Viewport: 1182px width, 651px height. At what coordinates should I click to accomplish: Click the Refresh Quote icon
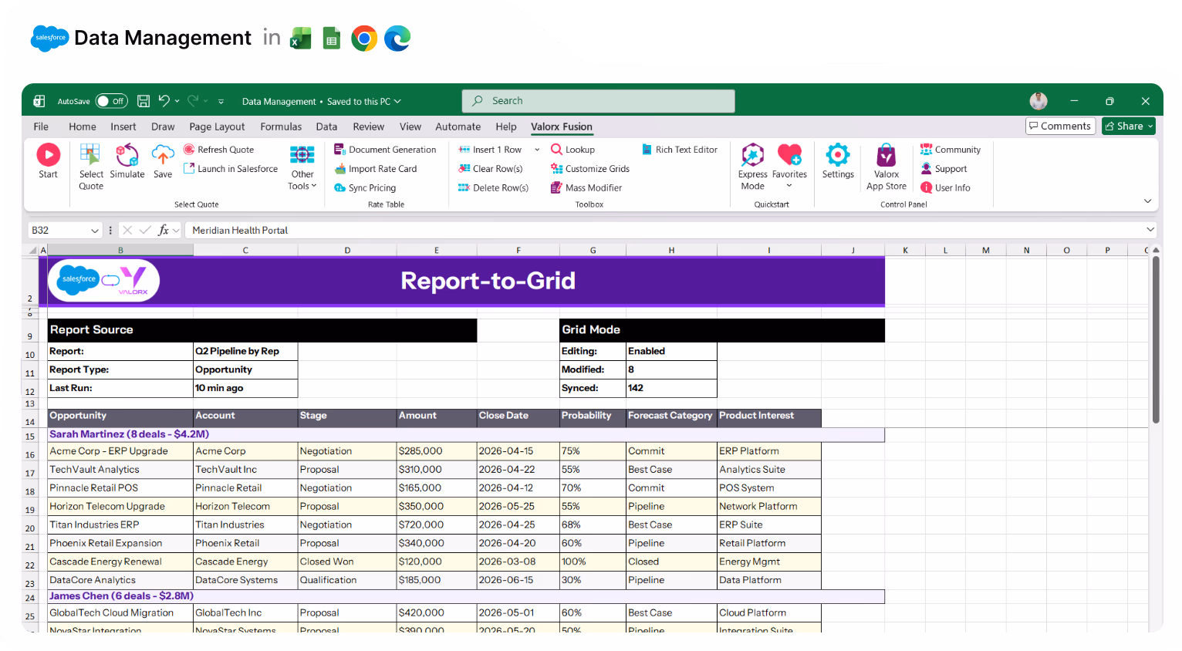pos(189,149)
